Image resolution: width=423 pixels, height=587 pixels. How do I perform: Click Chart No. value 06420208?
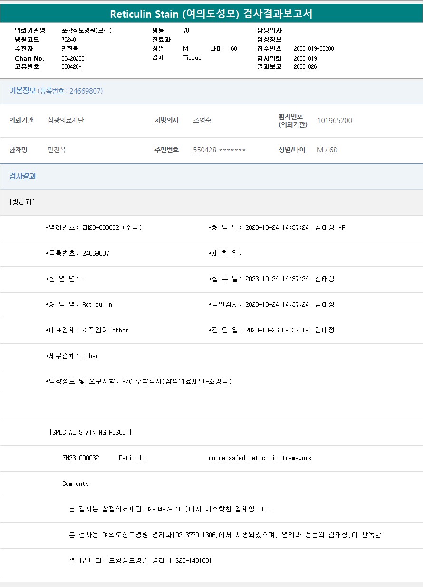tap(73, 58)
